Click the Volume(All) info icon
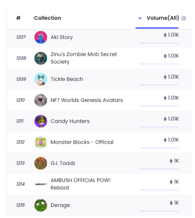The image size is (195, 218). pos(184,18)
